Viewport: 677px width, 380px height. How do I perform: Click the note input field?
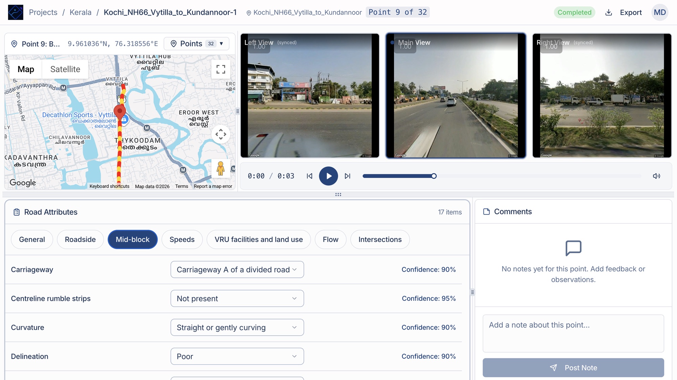point(573,334)
